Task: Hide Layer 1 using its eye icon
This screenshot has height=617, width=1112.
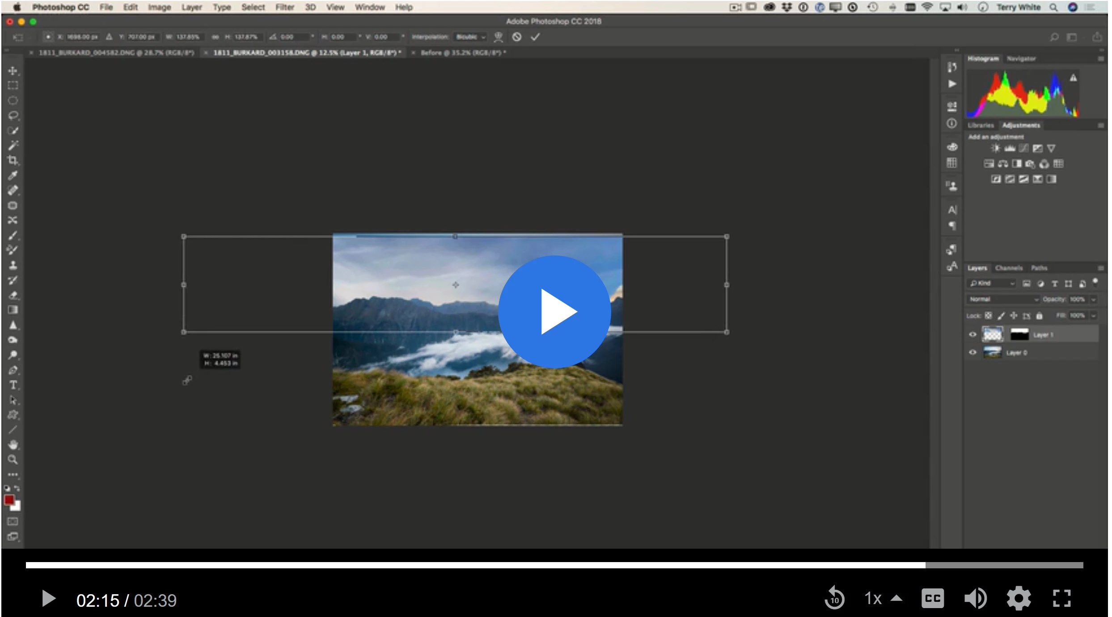Action: (x=972, y=334)
